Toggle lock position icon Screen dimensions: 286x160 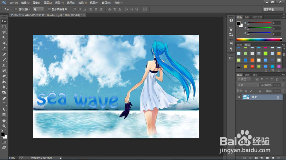point(255,91)
